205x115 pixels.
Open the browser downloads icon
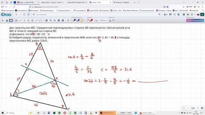coord(184,7)
